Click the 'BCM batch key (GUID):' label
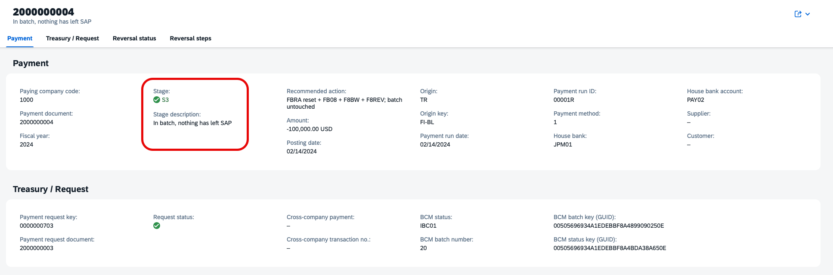 tap(585, 217)
